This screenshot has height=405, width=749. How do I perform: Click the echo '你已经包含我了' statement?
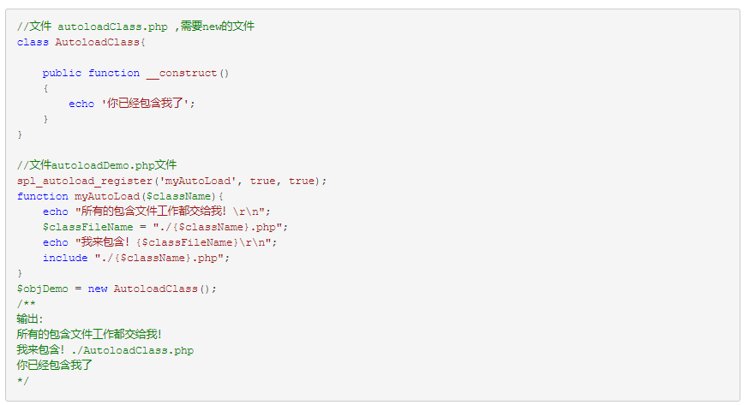(x=132, y=104)
